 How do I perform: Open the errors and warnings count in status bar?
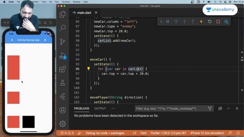(x=67, y=133)
